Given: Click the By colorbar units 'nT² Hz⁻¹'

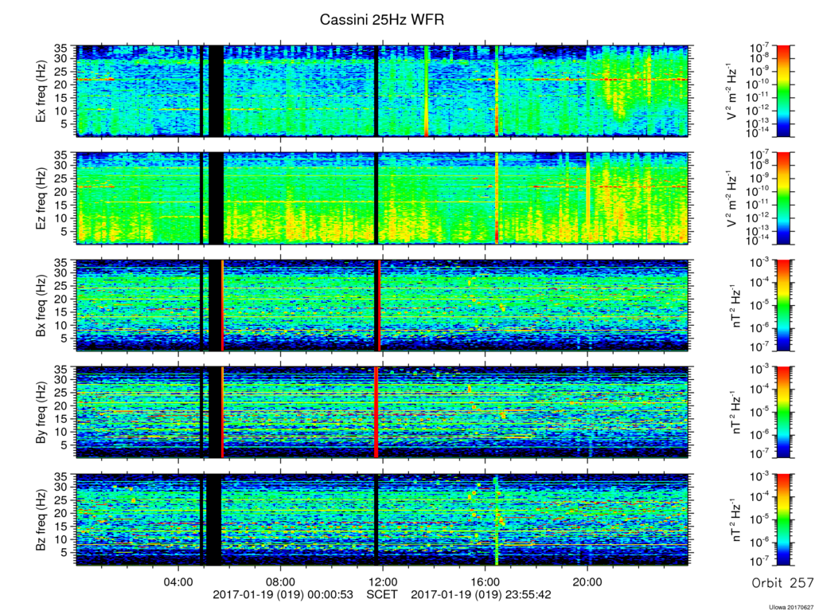Looking at the screenshot, I should pyautogui.click(x=735, y=412).
